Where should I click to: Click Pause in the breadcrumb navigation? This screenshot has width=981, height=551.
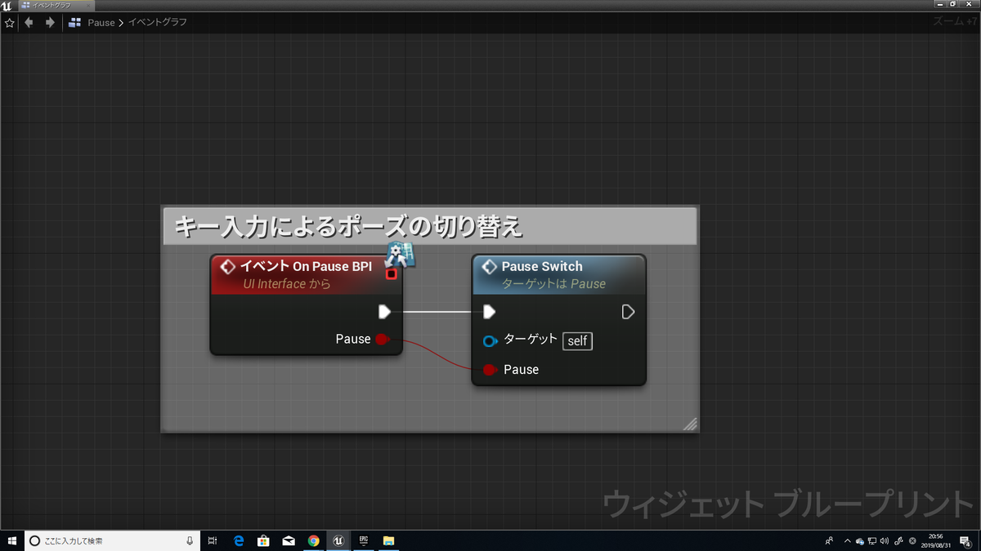pyautogui.click(x=101, y=22)
